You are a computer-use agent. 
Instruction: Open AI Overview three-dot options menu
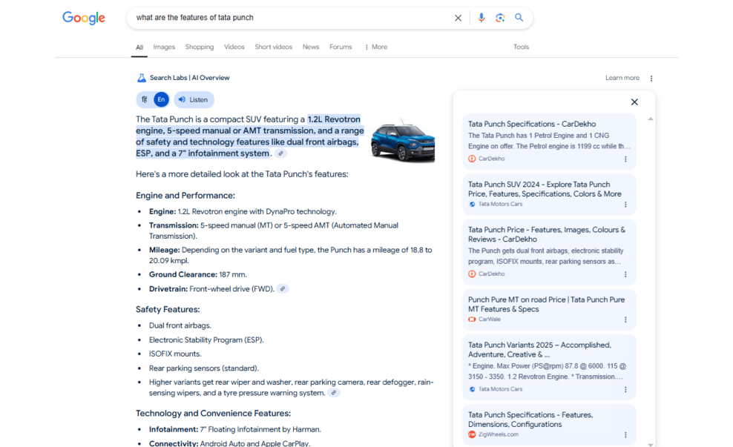[651, 78]
